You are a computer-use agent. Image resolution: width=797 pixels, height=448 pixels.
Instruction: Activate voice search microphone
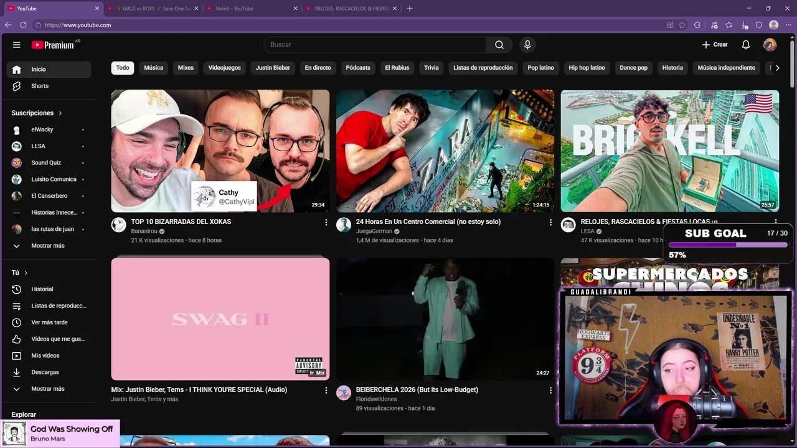527,45
